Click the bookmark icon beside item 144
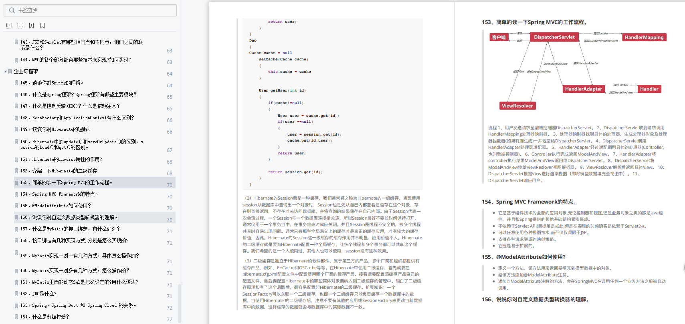This screenshot has width=685, height=324. click(x=16, y=60)
